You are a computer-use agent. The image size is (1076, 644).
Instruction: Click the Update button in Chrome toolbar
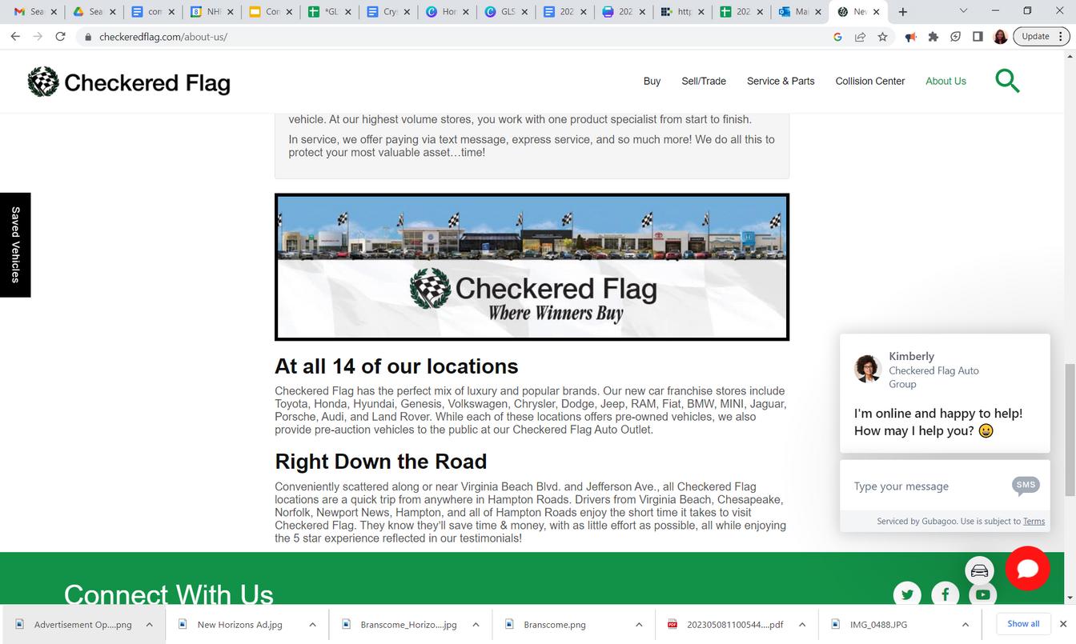(x=1041, y=37)
